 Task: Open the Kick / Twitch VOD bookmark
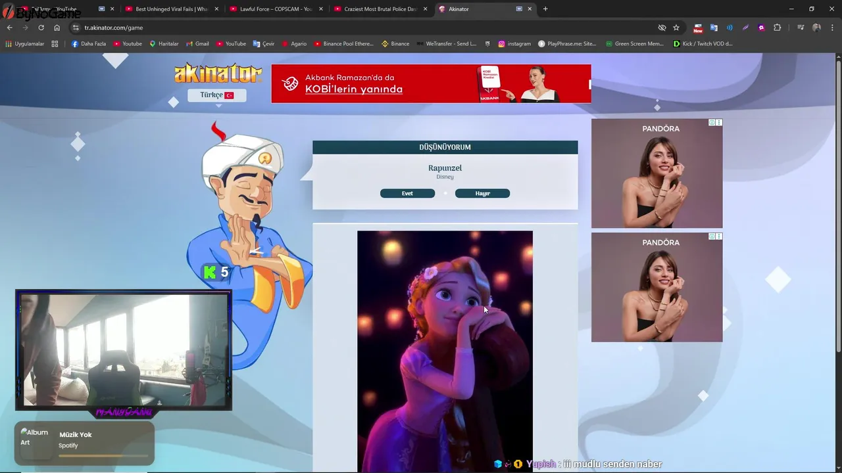point(703,44)
